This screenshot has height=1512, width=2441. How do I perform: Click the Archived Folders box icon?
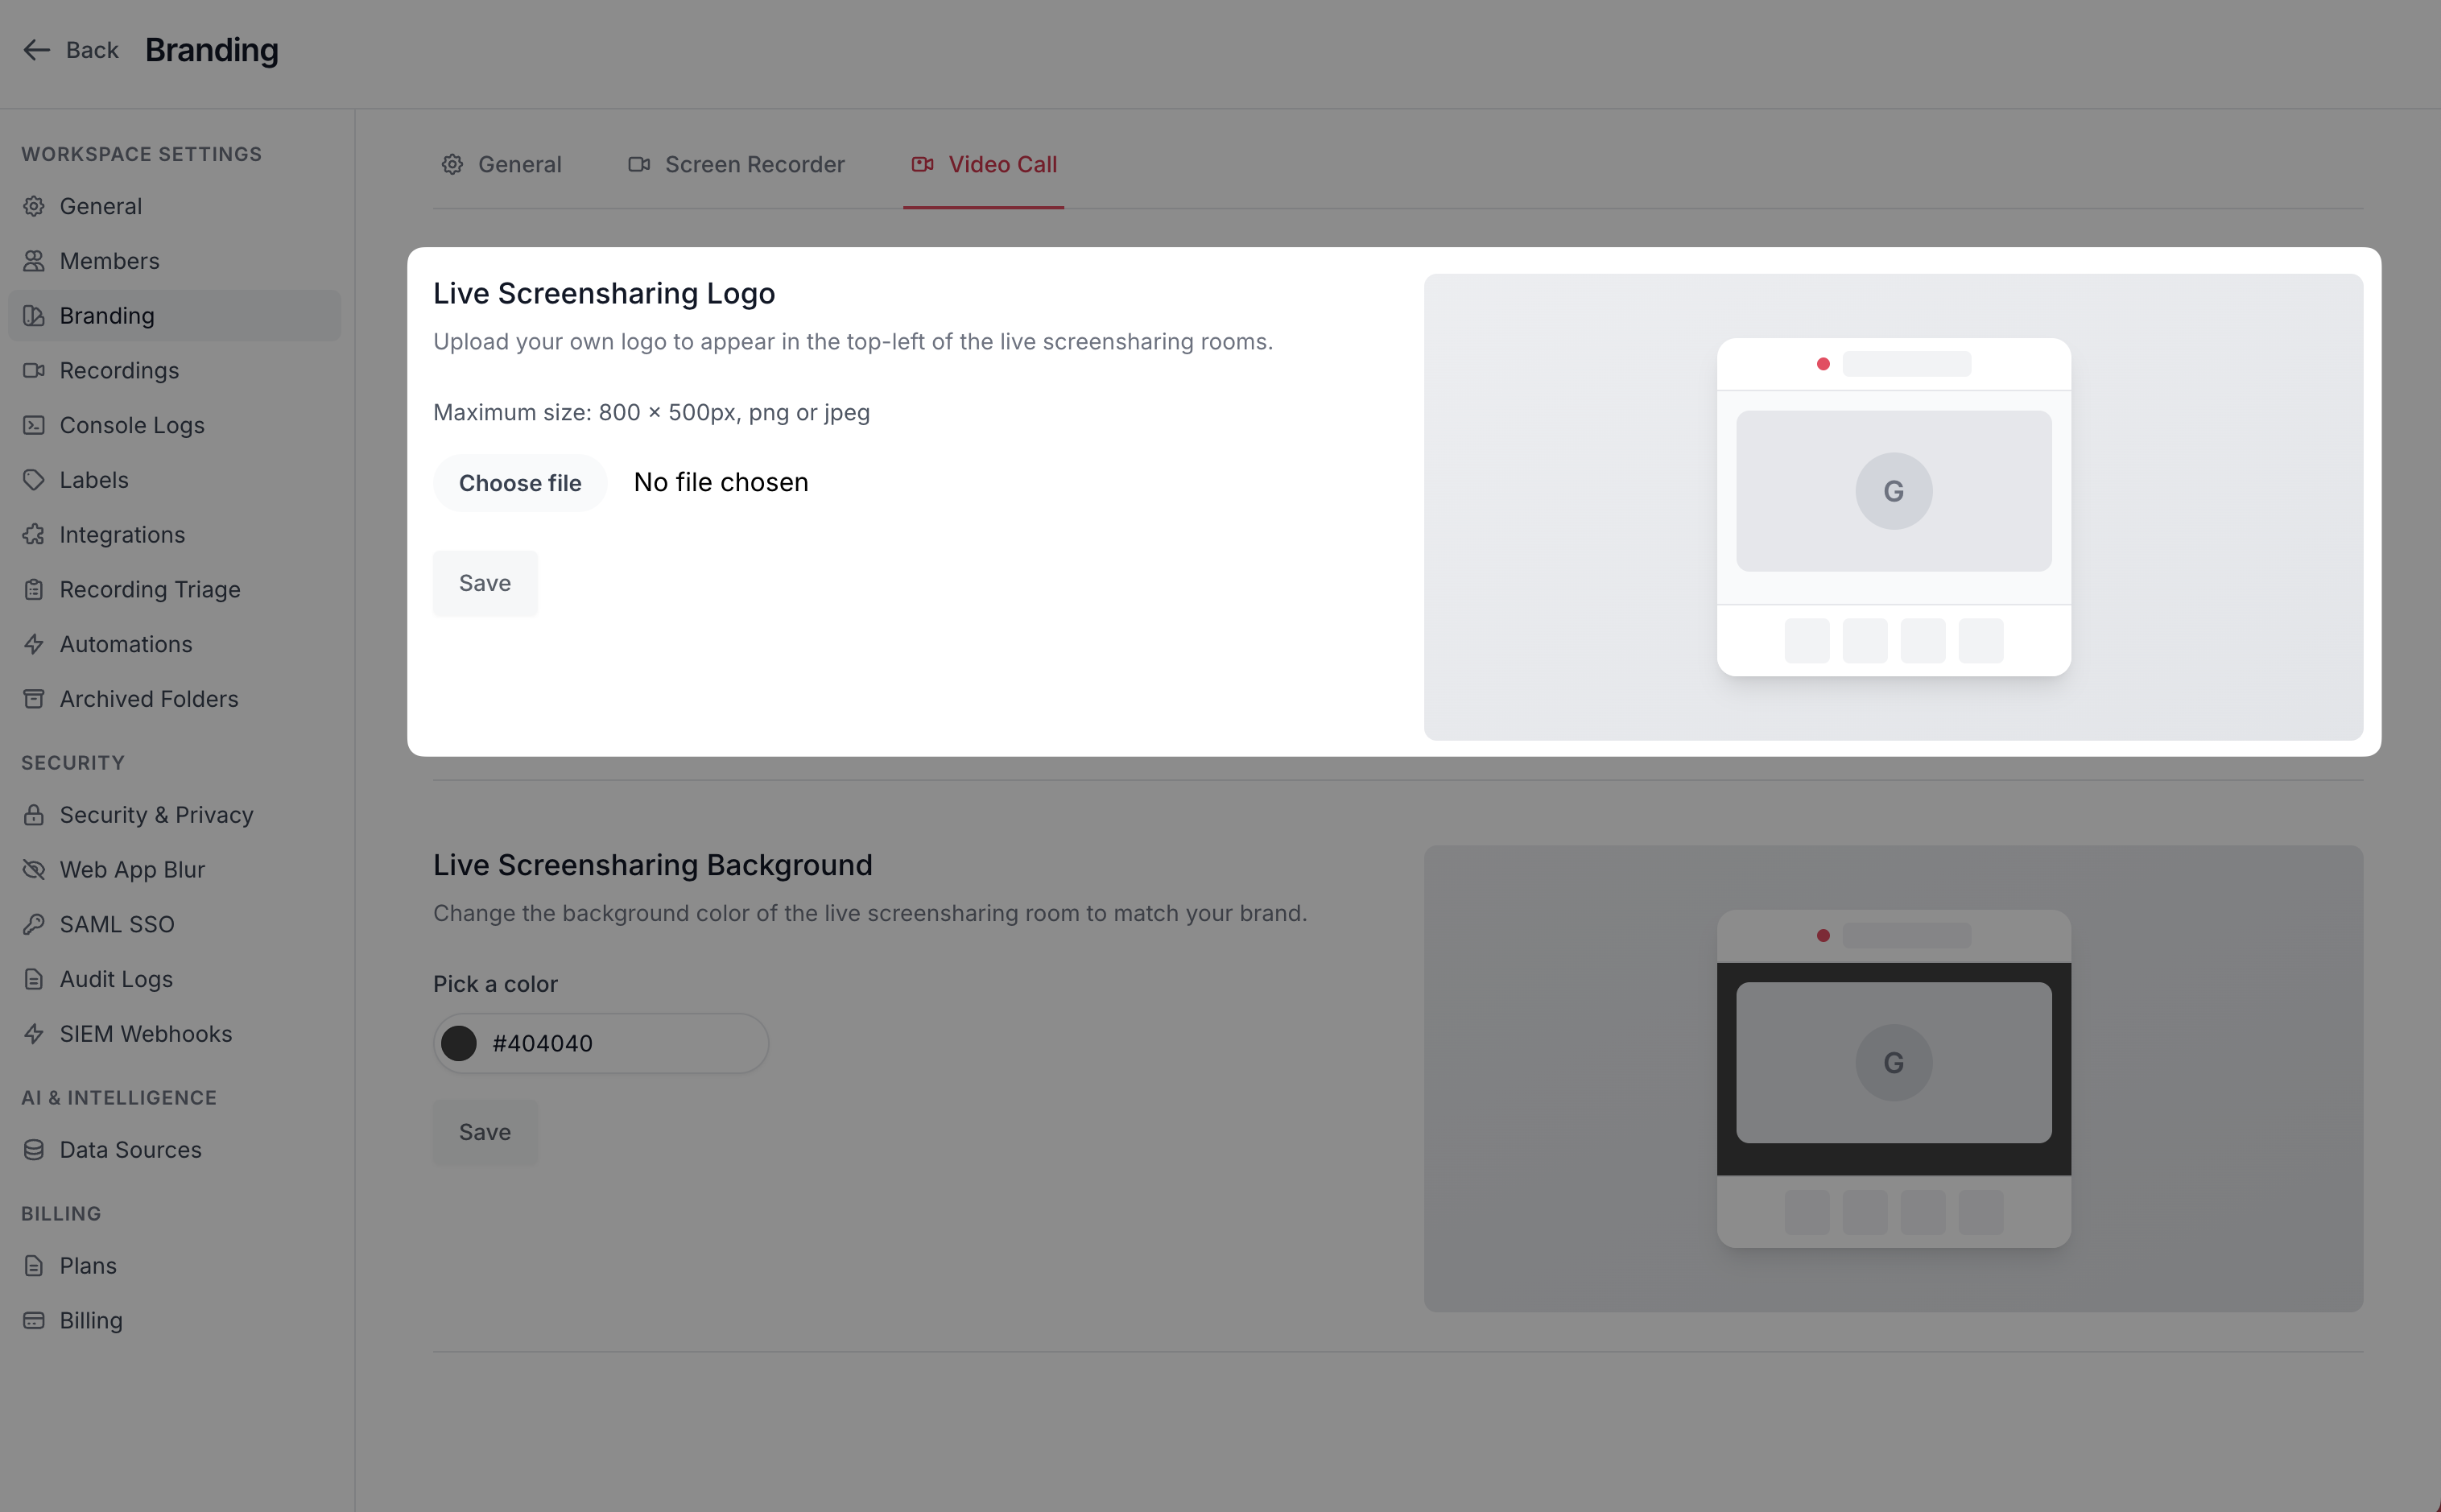(34, 699)
